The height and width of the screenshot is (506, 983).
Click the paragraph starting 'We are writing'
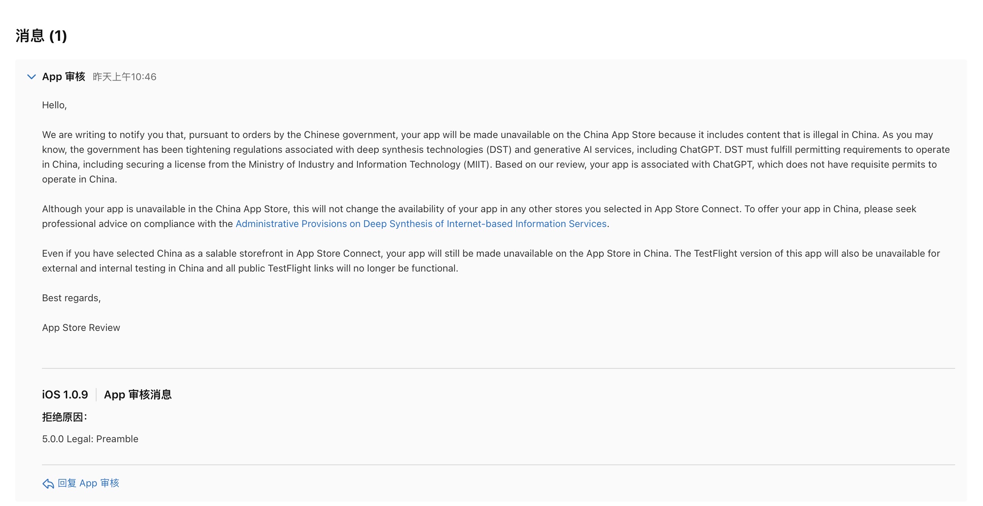point(487,135)
